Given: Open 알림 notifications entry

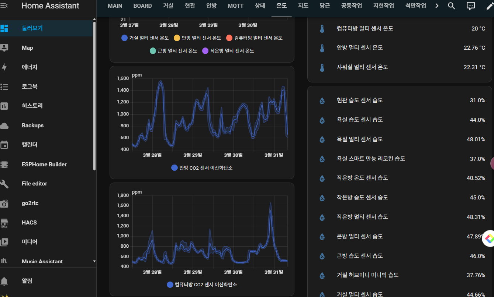Looking at the screenshot, I should pyautogui.click(x=46, y=281).
